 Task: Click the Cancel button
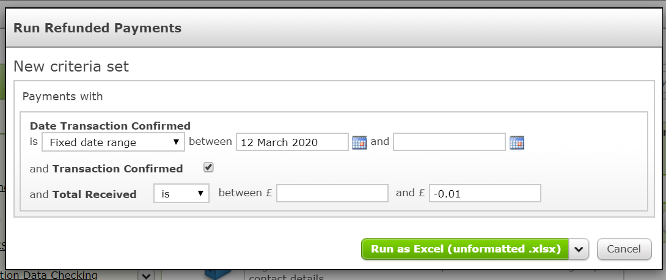624,249
